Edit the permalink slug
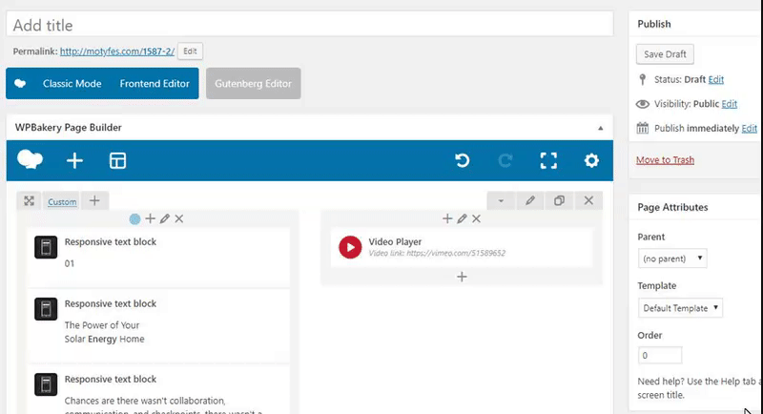 [x=190, y=52]
